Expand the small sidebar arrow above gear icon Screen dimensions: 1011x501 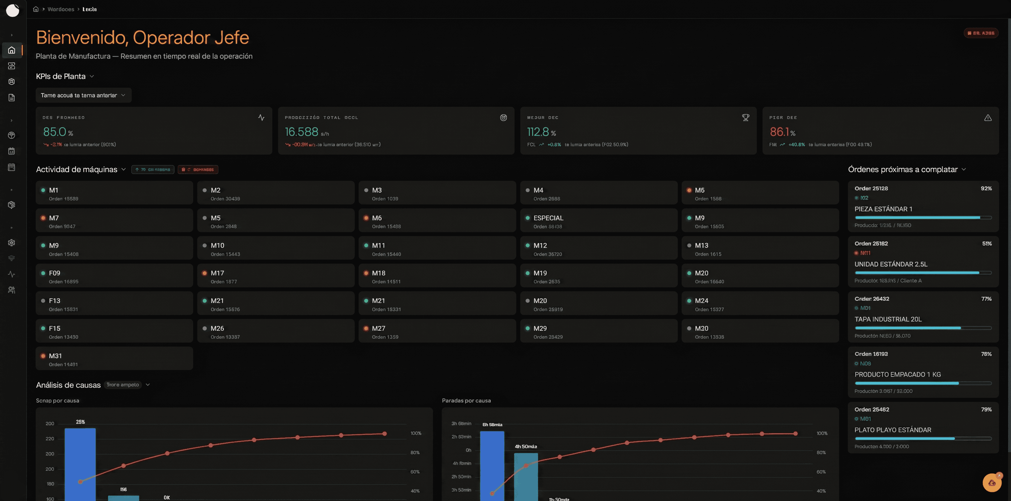[x=12, y=228]
